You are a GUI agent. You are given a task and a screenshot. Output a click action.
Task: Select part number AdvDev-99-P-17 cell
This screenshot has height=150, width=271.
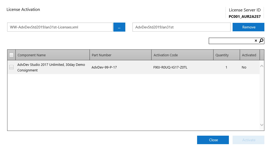[104, 67]
